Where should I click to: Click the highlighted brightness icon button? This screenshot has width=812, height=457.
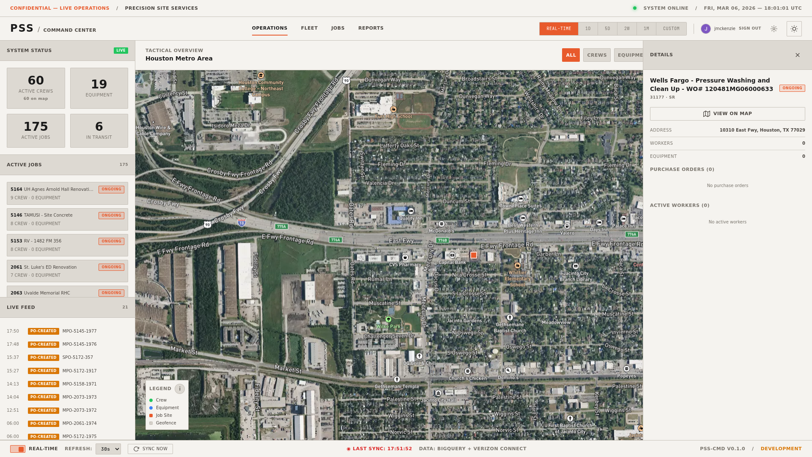[794, 29]
